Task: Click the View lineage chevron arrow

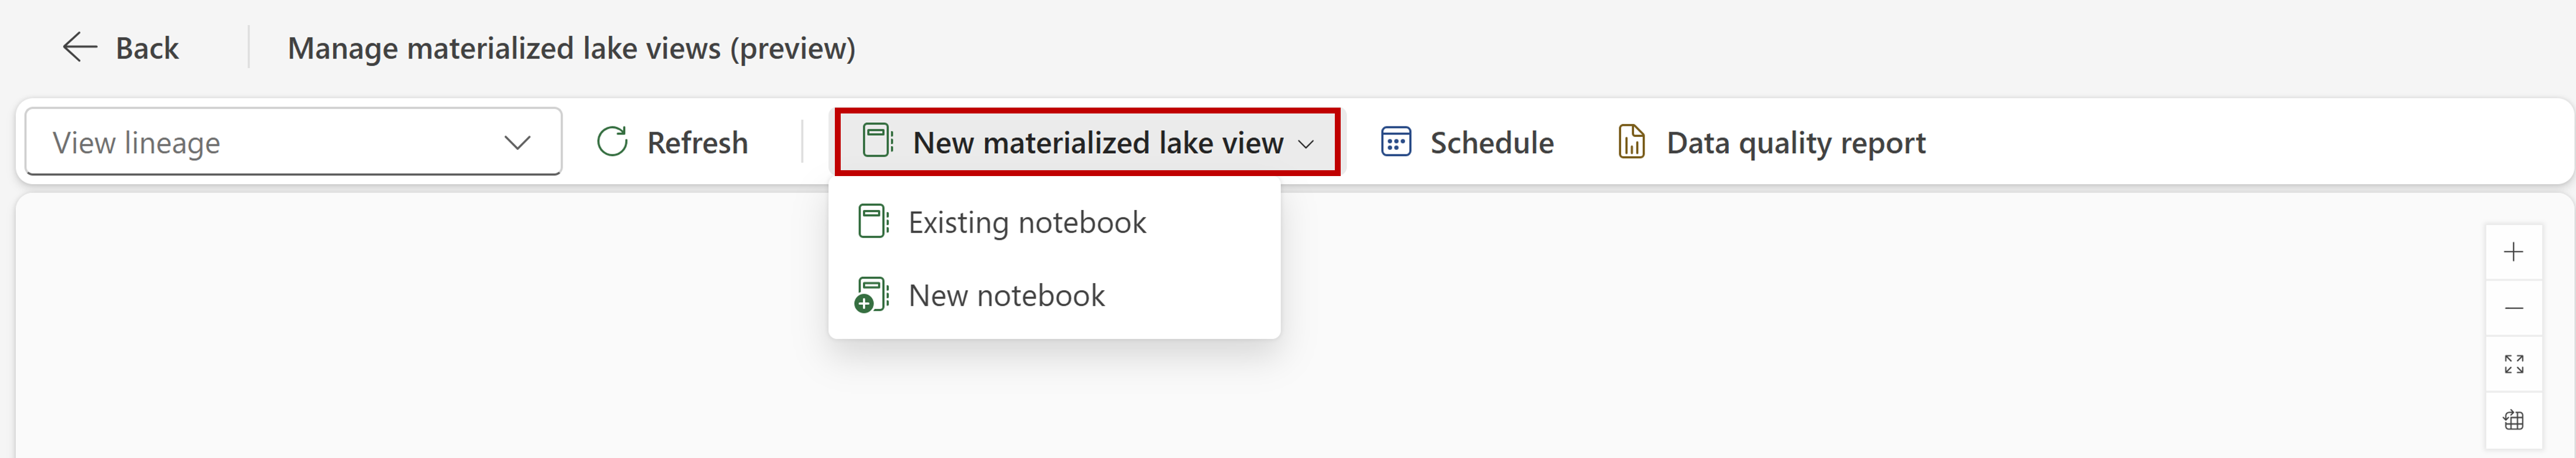Action: [517, 143]
